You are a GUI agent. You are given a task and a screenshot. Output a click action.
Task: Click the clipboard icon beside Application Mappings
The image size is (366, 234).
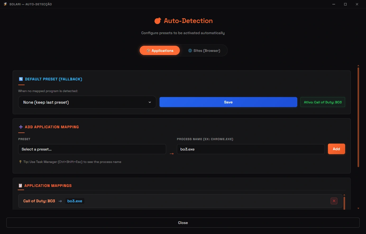pyautogui.click(x=20, y=186)
